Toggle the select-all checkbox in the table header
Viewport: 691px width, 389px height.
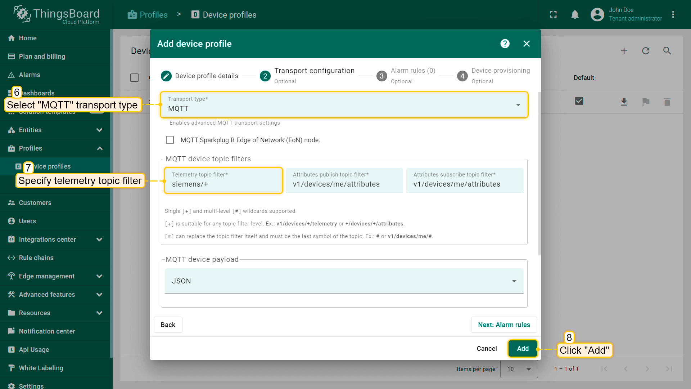click(134, 78)
